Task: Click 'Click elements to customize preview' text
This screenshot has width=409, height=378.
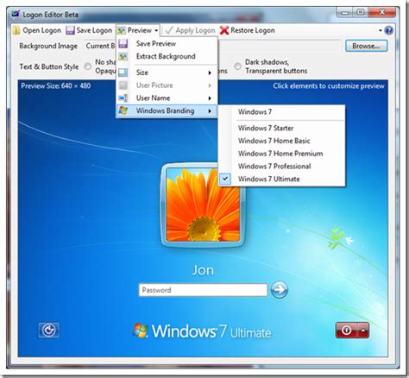Action: (329, 86)
